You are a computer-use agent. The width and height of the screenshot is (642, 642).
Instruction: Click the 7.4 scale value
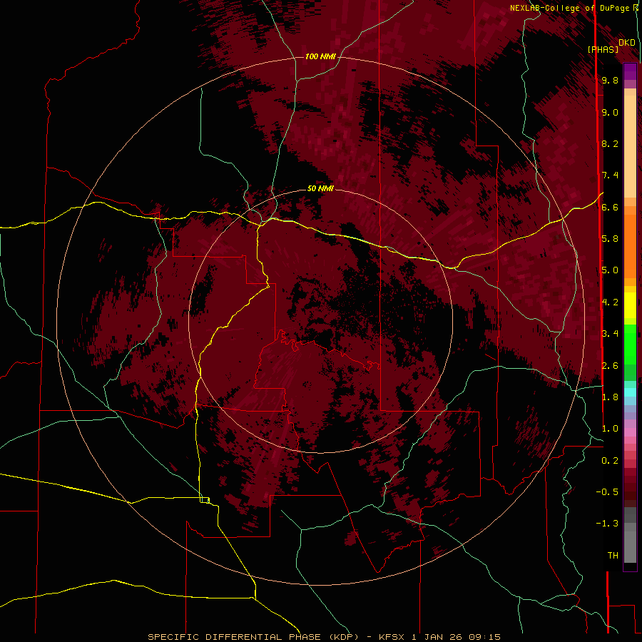tap(610, 175)
